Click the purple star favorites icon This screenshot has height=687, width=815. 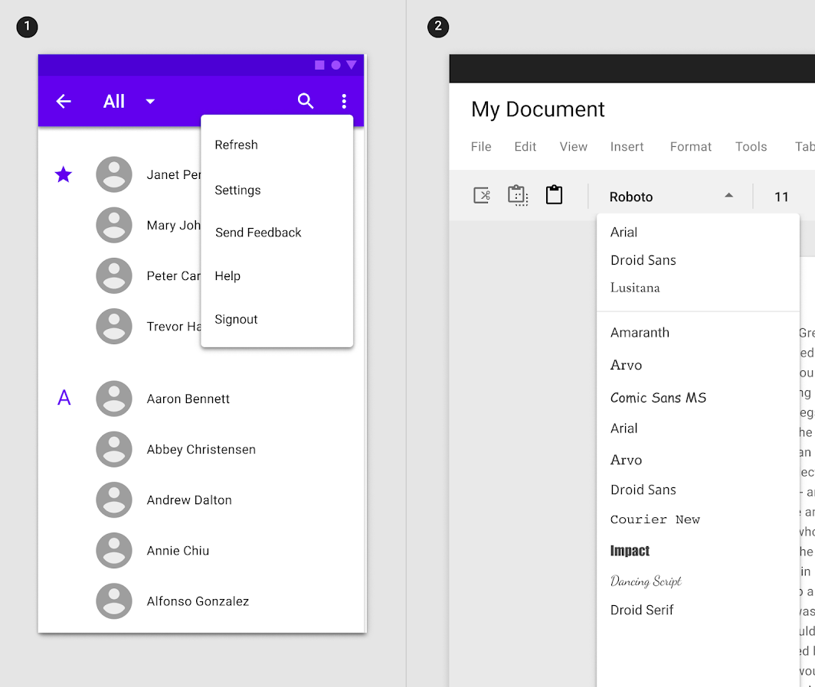64,174
